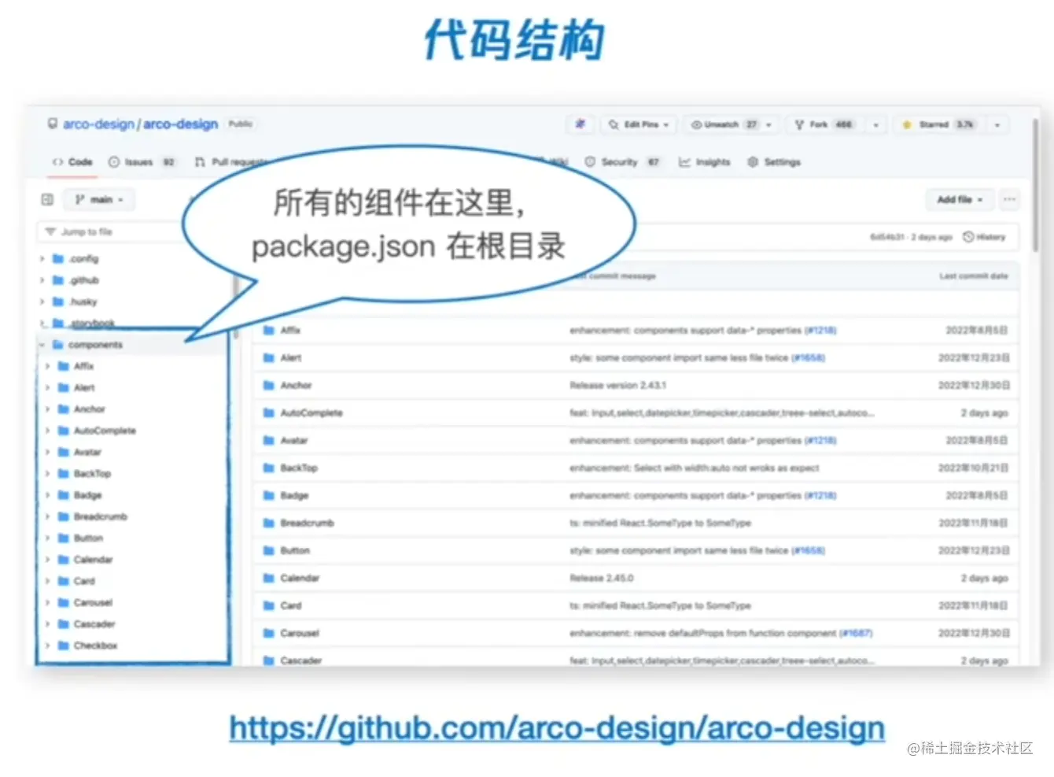Click the repository icon beside arco-design
1054x777 pixels.
coord(53,124)
